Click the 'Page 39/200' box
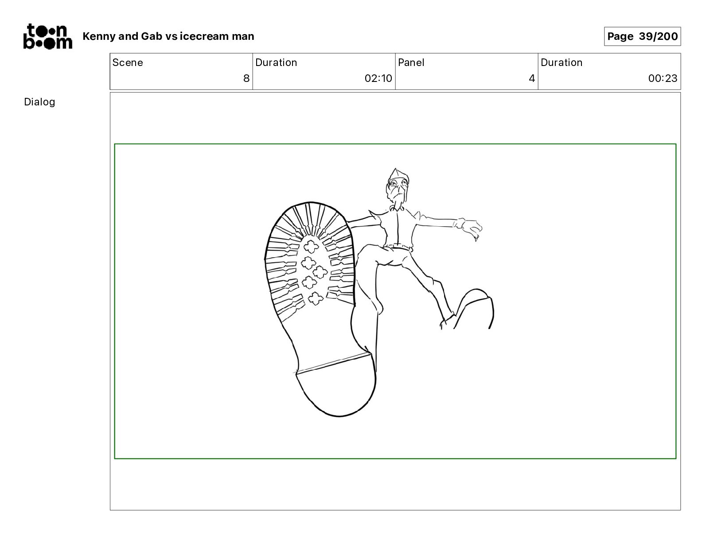This screenshot has width=702, height=542. 642,36
